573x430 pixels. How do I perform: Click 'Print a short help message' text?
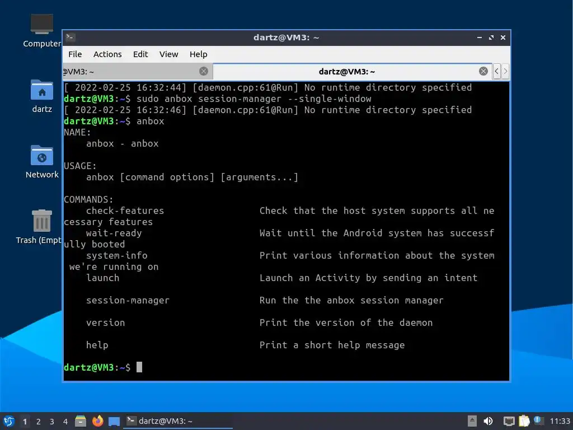[x=332, y=345]
